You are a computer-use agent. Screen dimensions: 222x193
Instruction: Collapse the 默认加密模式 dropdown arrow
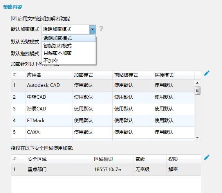click(92, 29)
